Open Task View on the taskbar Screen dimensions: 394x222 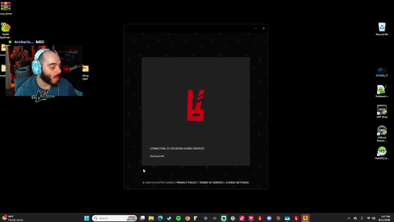142,218
